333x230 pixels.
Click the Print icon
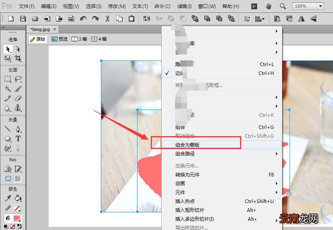[71, 19]
